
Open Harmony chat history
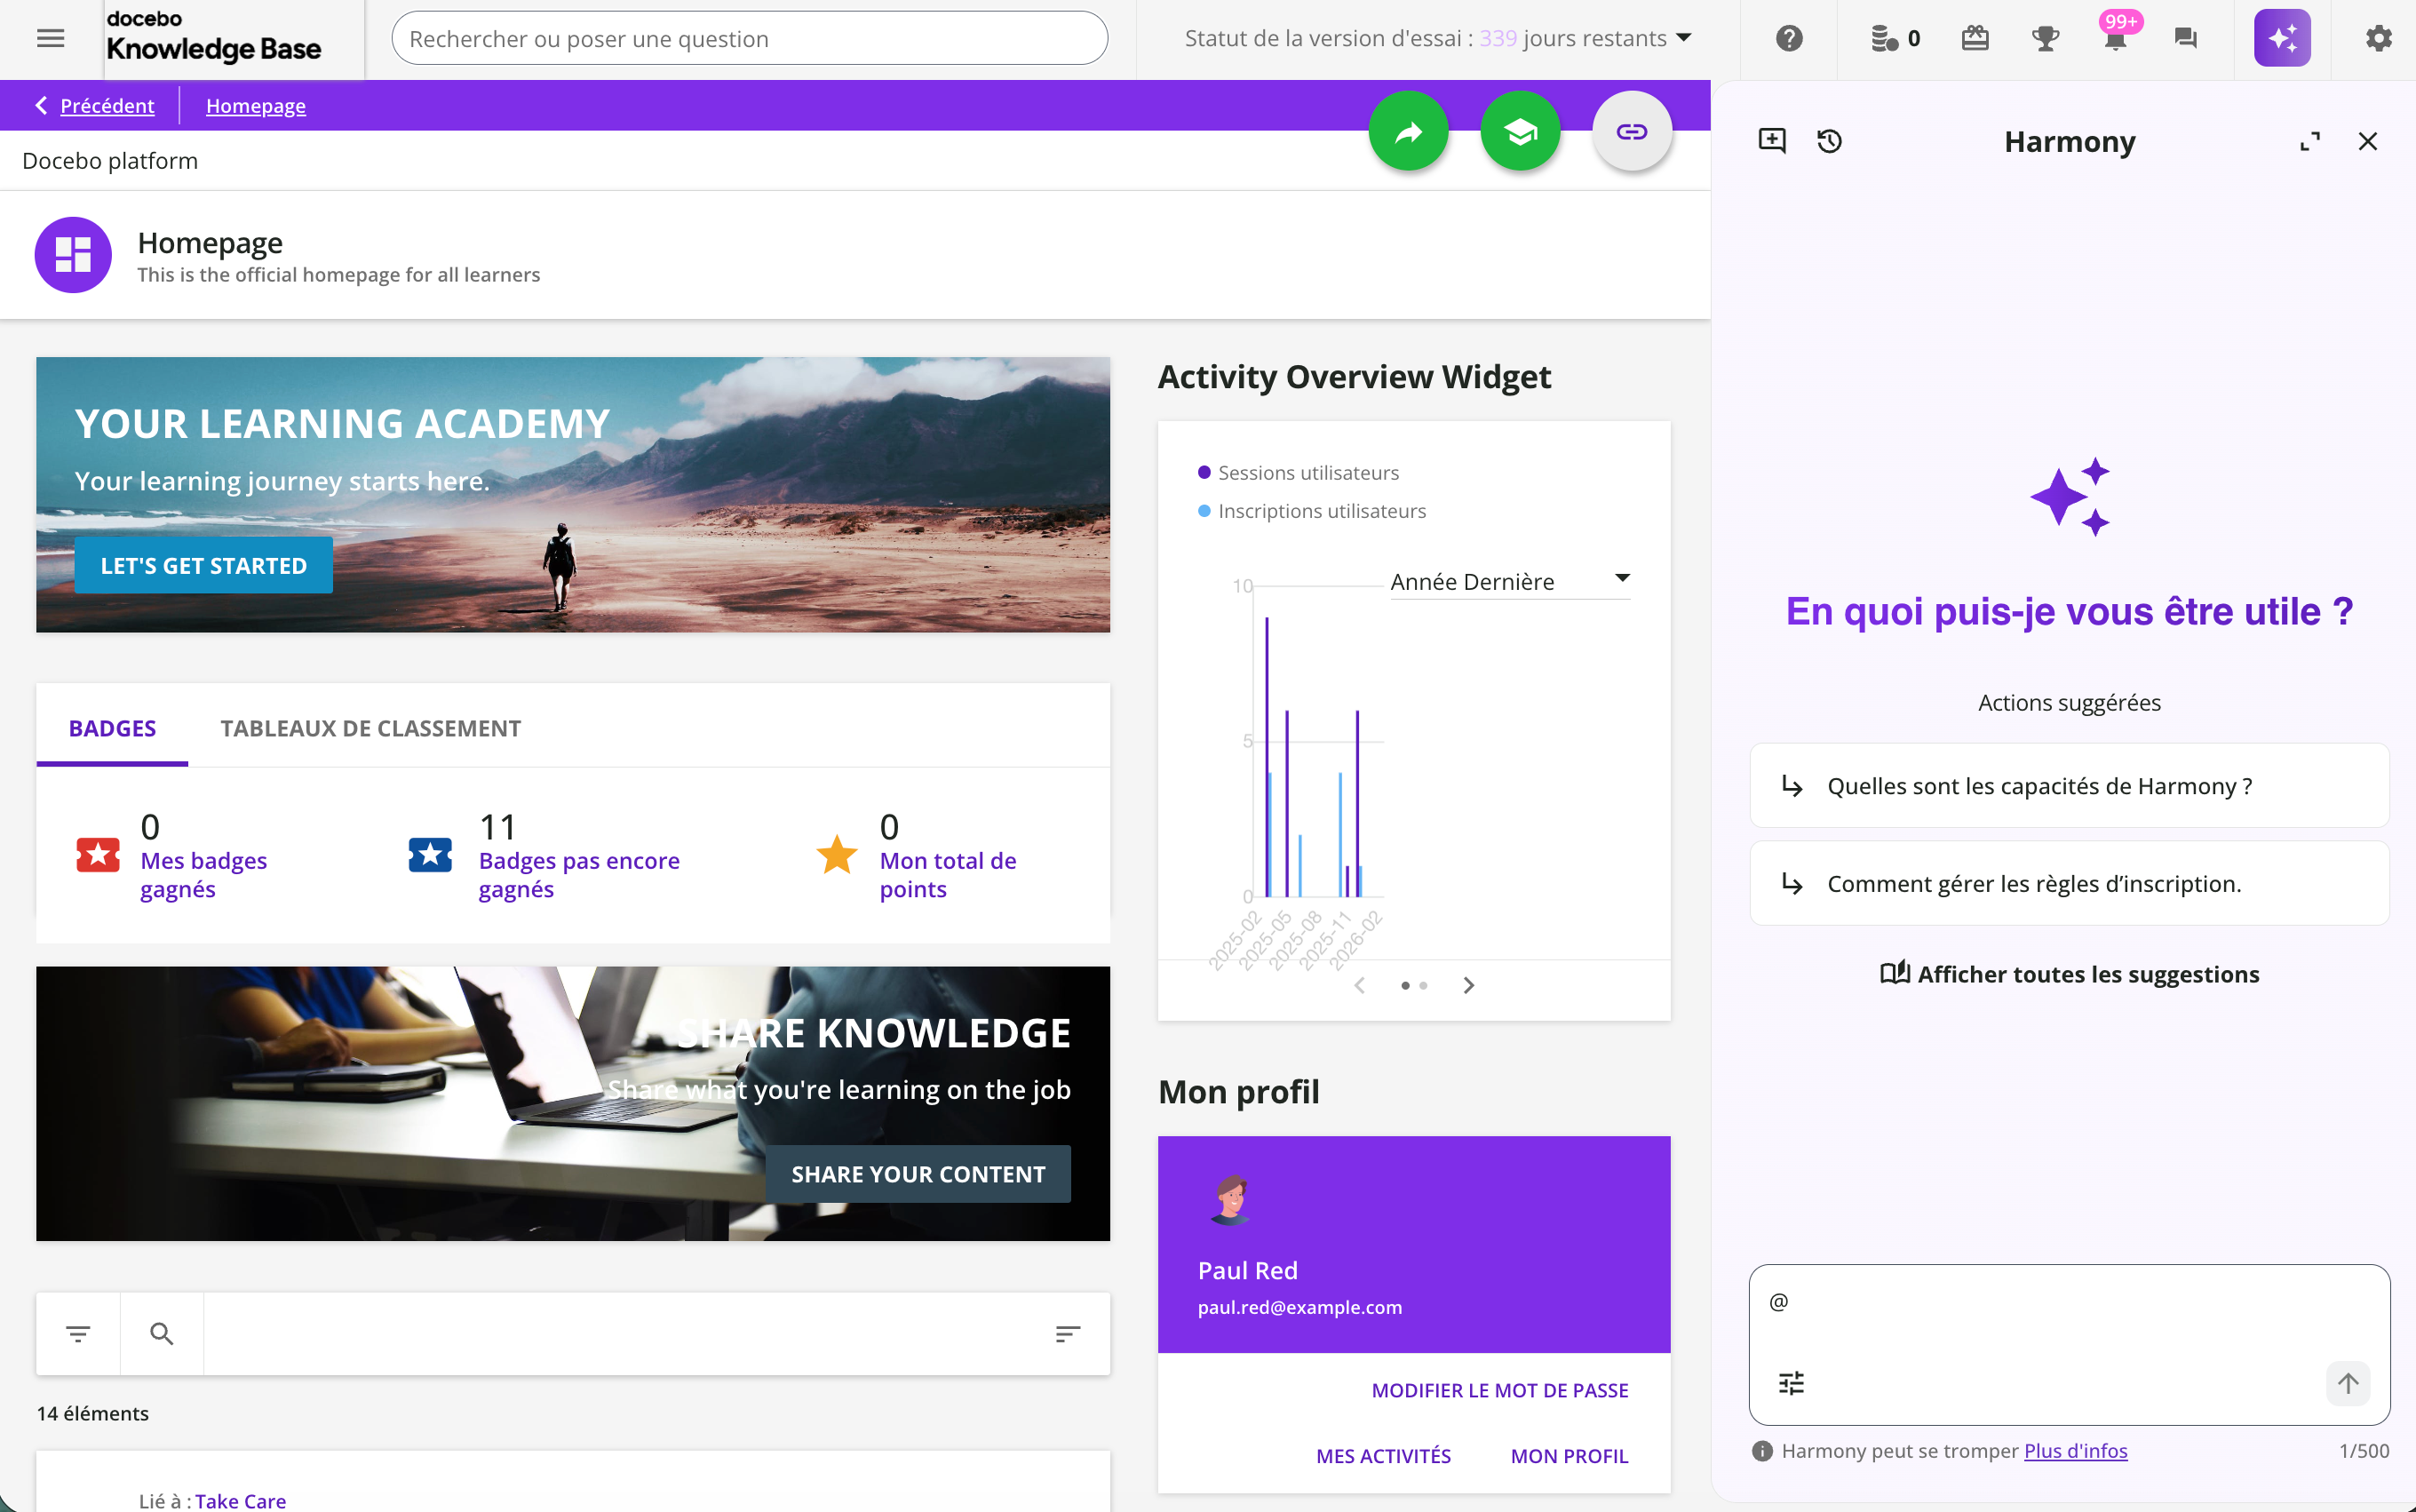point(1829,140)
